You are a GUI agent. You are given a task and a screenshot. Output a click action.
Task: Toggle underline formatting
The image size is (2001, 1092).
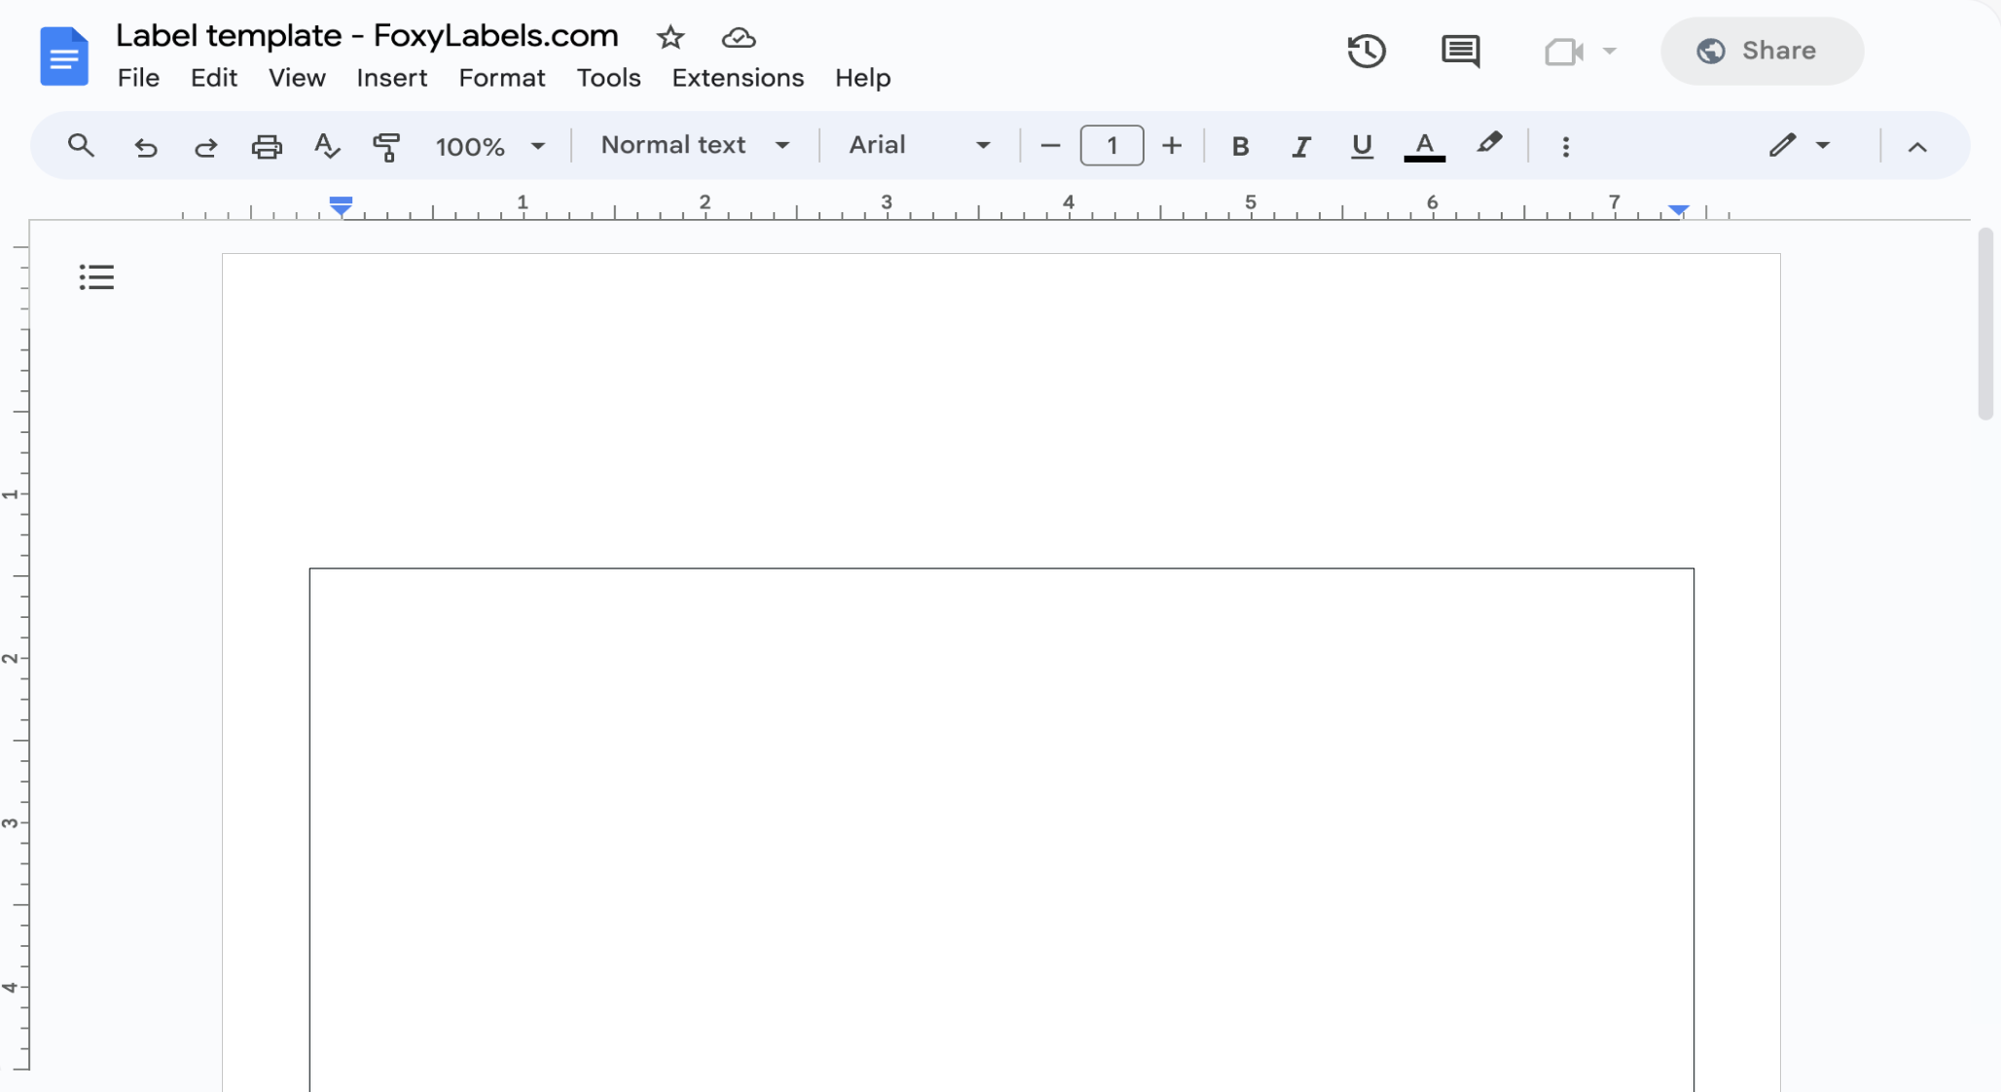[x=1361, y=147]
